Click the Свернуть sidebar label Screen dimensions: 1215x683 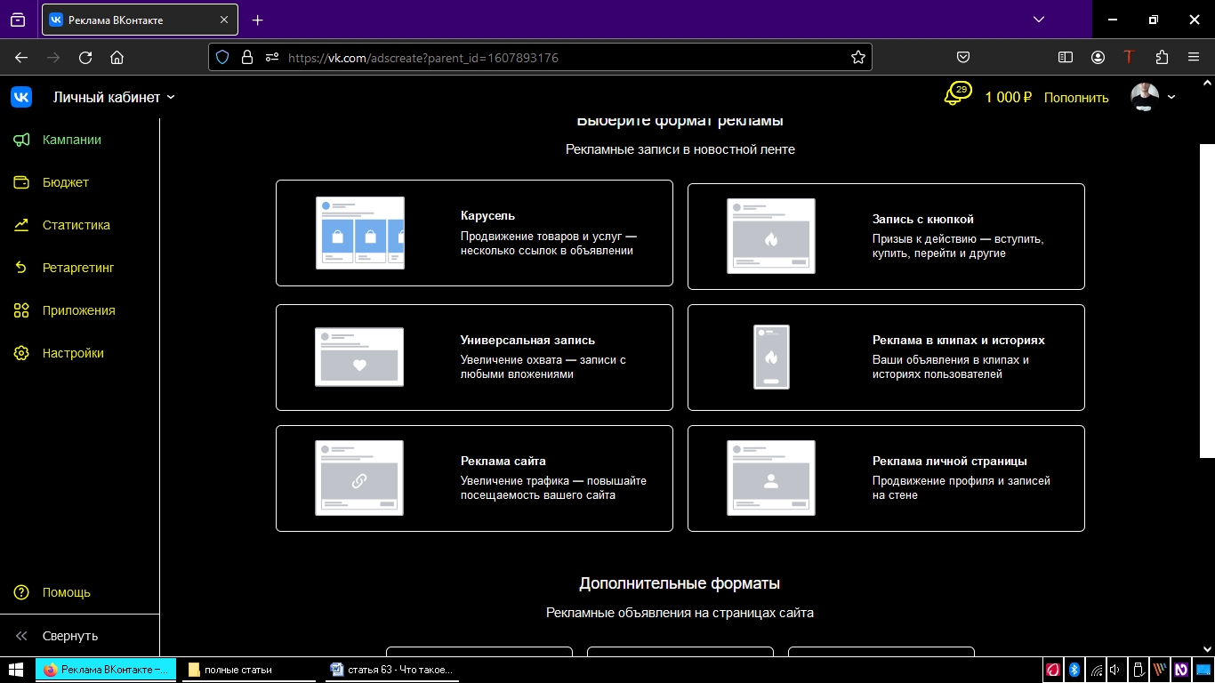(70, 636)
